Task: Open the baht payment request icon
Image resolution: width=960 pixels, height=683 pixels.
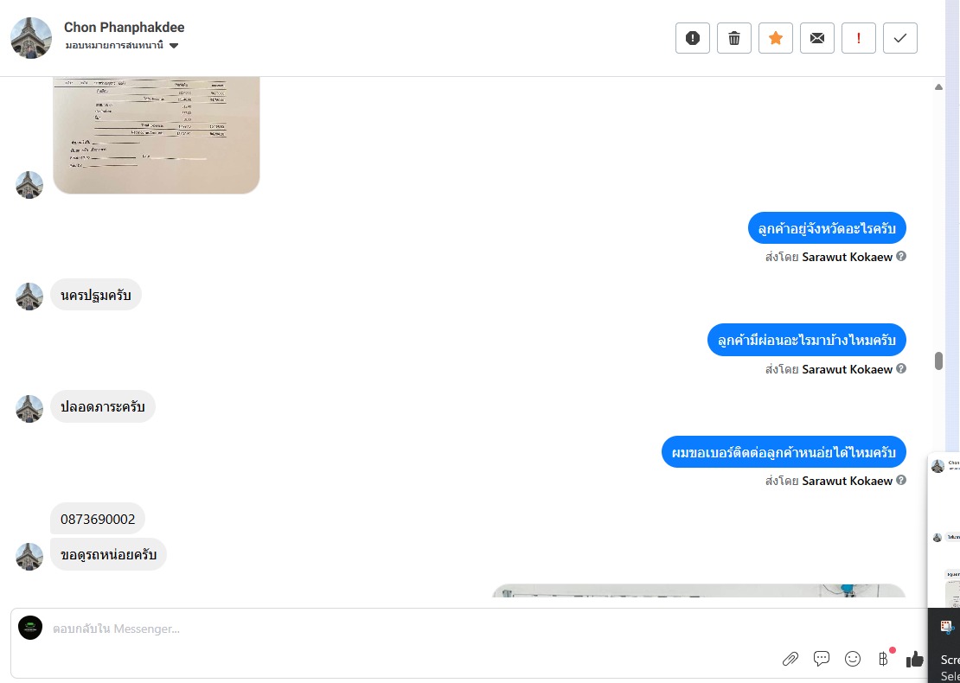Action: pyautogui.click(x=884, y=659)
